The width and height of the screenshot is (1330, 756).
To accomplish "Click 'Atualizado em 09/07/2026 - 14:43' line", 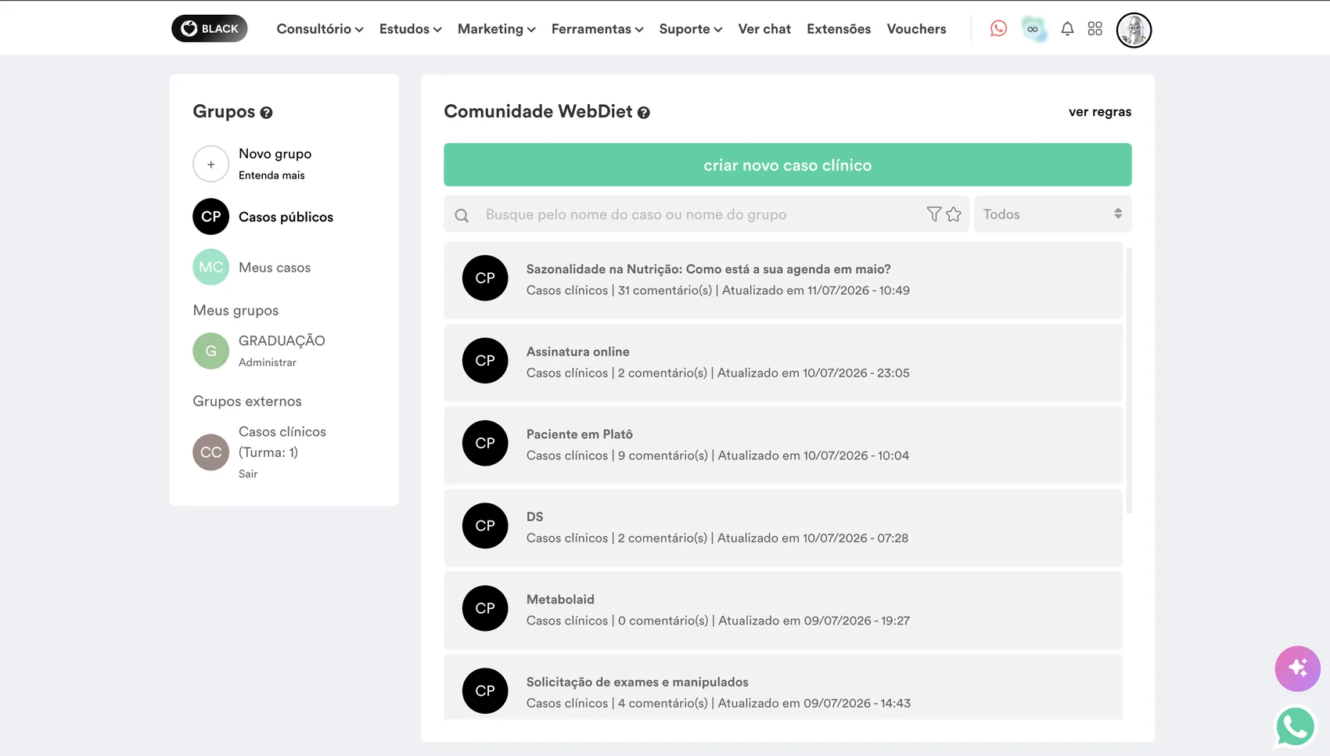I will click(814, 704).
